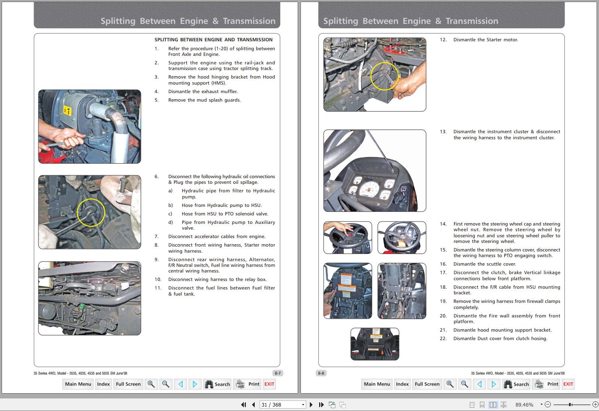Expand the zoom percentage dropdown
This screenshot has width=599, height=411.
coord(542,405)
